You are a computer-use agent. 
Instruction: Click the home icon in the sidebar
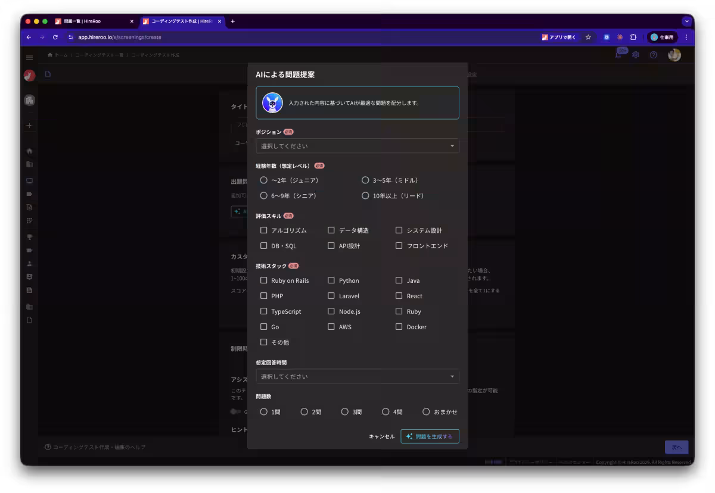[29, 151]
